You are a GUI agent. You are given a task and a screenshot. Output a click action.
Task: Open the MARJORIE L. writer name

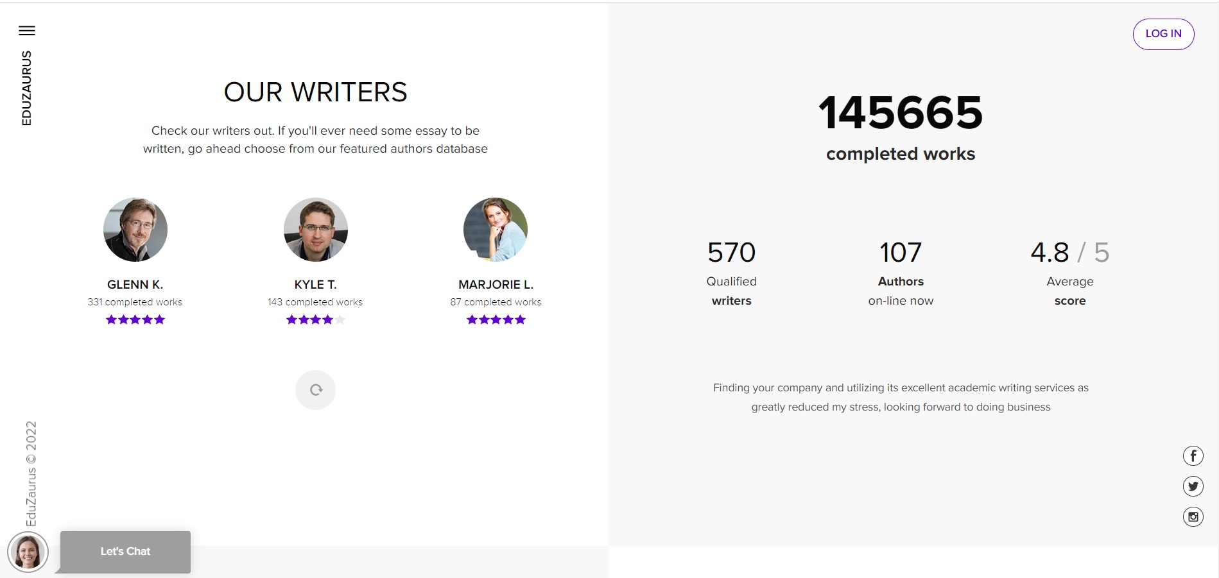[496, 285]
